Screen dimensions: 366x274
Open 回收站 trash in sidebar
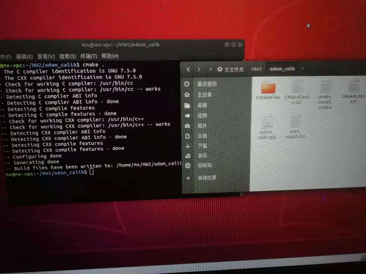tap(205, 165)
